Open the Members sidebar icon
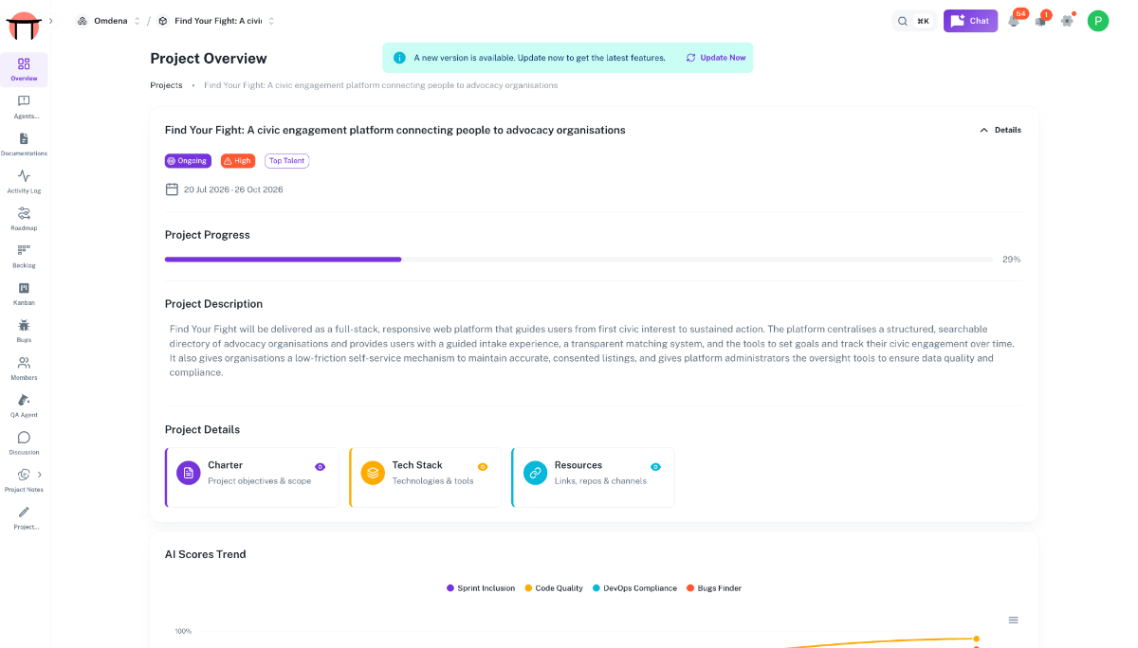Viewport: 1138px width, 648px height. [x=24, y=363]
